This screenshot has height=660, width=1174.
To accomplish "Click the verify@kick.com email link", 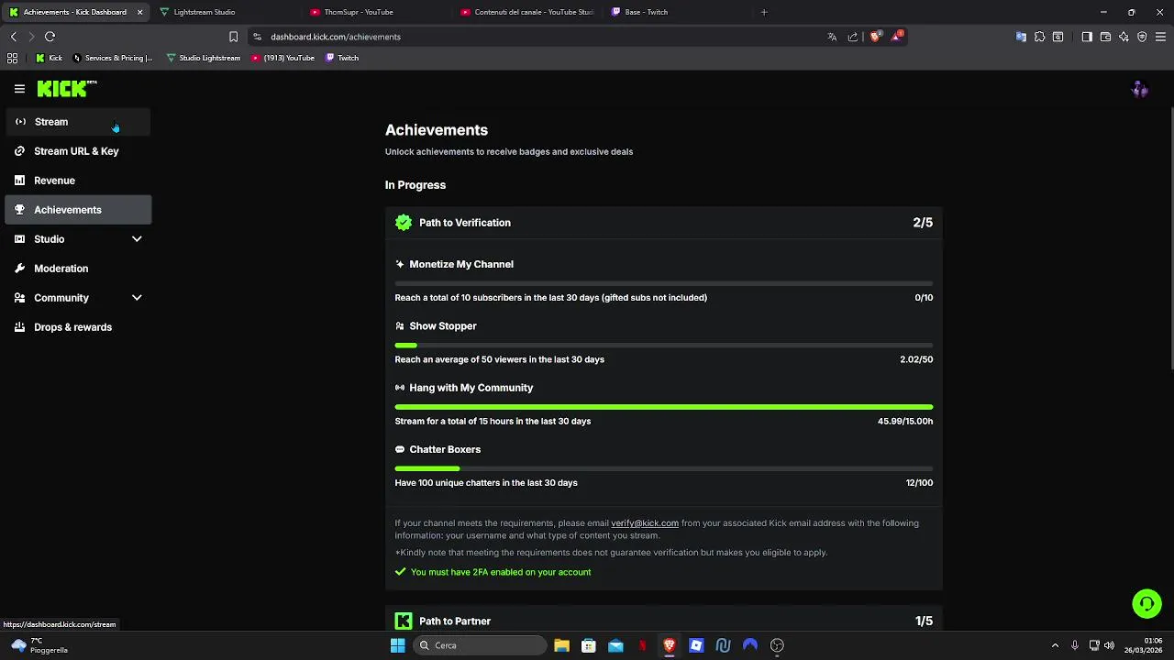I will point(645,523).
